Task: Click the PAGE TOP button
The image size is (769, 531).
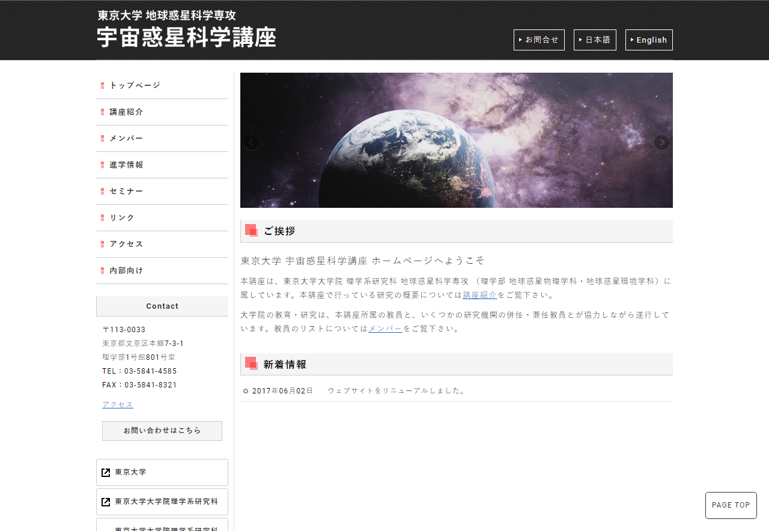Action: pyautogui.click(x=731, y=505)
